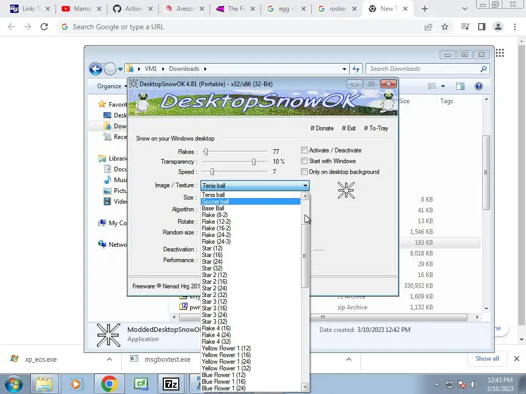Image resolution: width=526 pixels, height=394 pixels.
Task: Toggle Explorer preview pane icon
Action: 460,86
